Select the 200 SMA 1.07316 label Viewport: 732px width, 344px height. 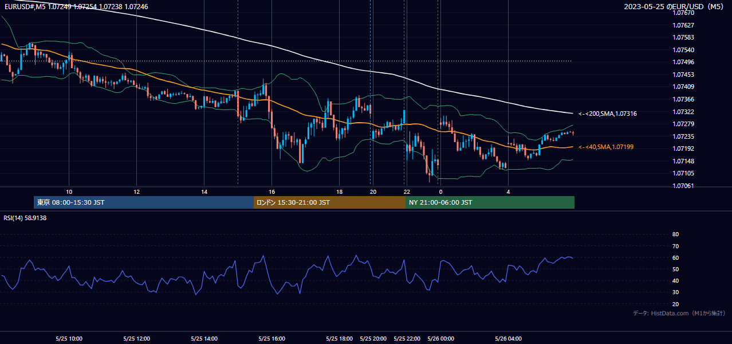(607, 114)
